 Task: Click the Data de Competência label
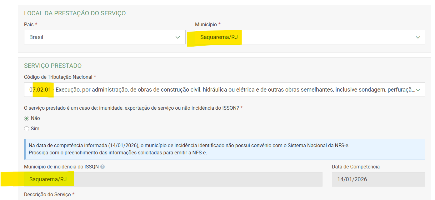[356, 167]
